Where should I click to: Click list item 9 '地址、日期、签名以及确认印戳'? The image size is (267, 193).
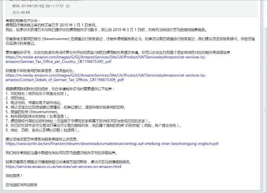point(43,130)
